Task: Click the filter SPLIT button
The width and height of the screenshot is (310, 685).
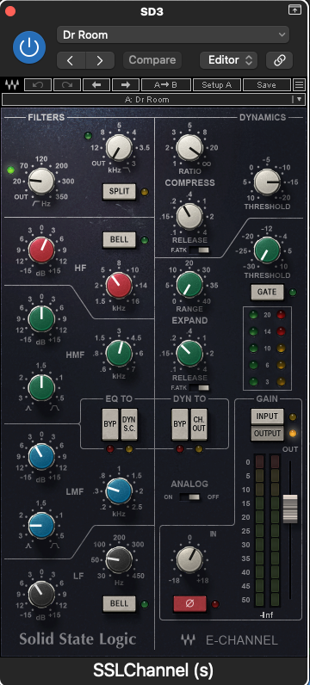Action: coord(120,191)
